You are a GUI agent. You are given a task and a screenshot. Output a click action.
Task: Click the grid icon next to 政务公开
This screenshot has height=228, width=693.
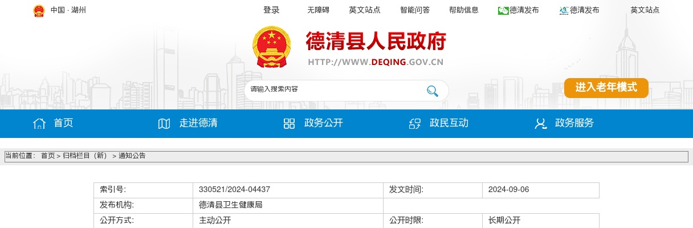pos(289,124)
